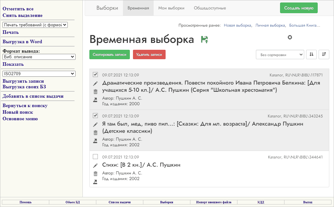Click Добавить в список выдачи link
Viewport: 334px width, 207px height.
click(33, 96)
